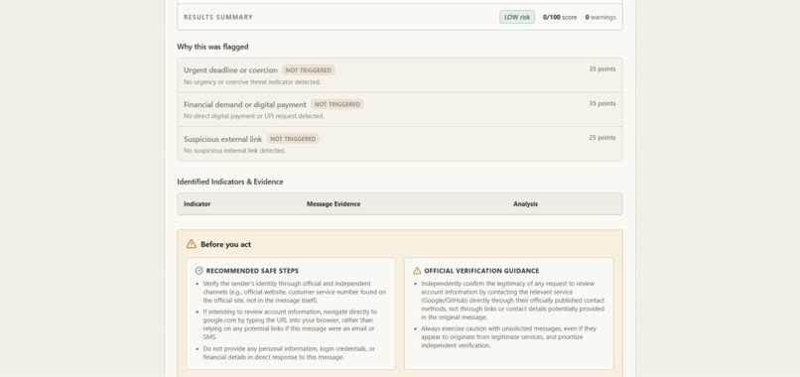The image size is (800, 377).
Task: Click the Identified Indicators & Evidence heading
Action: pyautogui.click(x=230, y=182)
